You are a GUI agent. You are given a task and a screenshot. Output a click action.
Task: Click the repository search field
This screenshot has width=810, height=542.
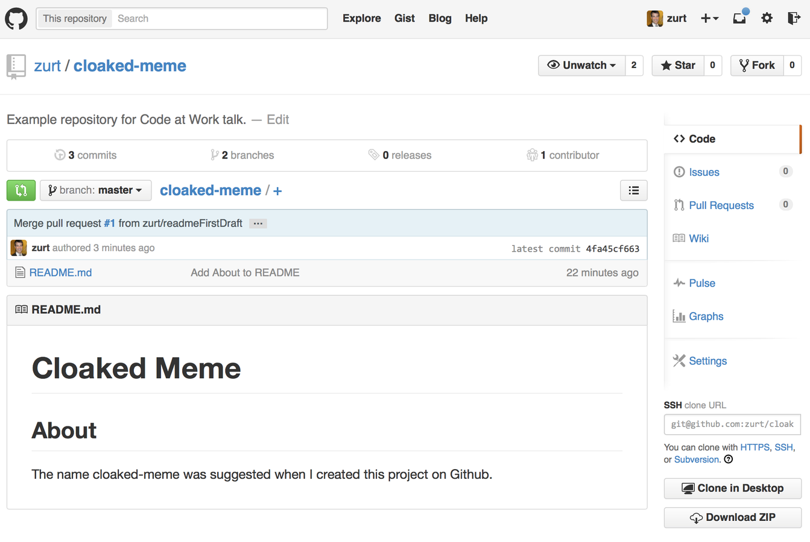pos(220,19)
